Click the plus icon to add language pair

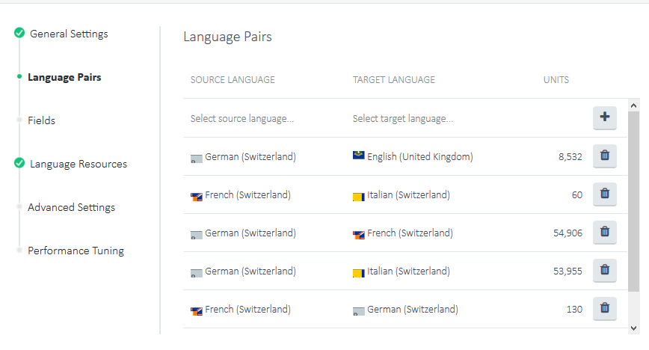pos(604,117)
